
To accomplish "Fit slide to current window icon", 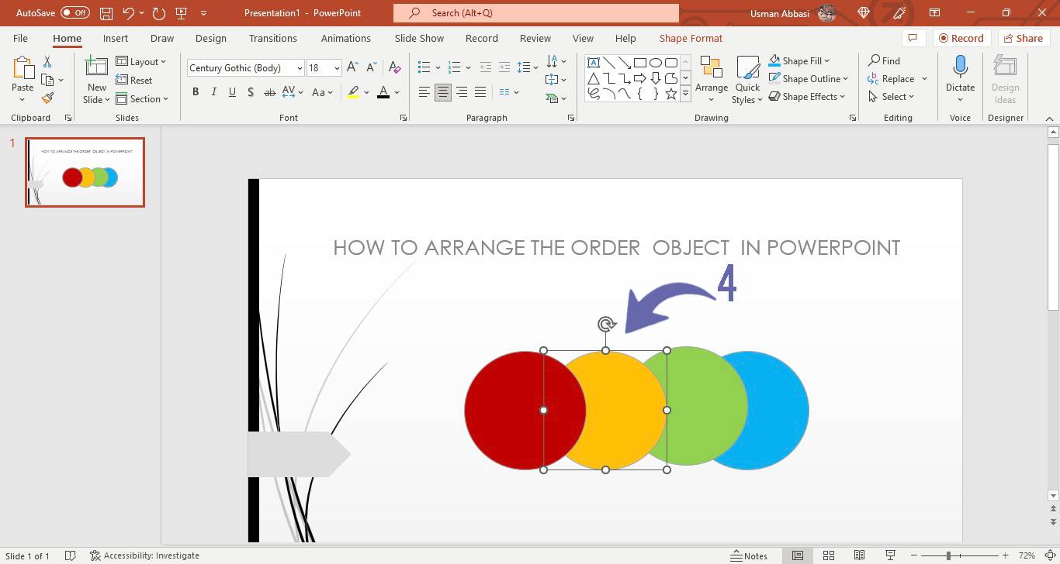I will pos(1048,555).
